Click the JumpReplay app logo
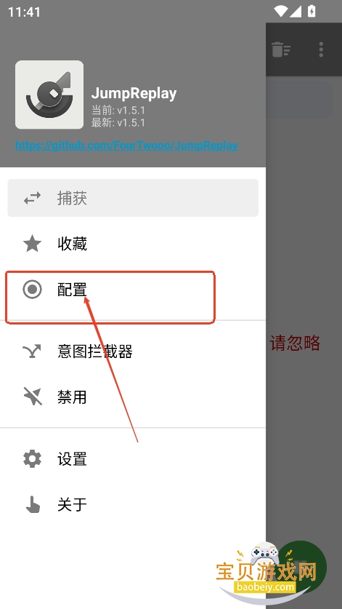This screenshot has height=609, width=342. 49,95
